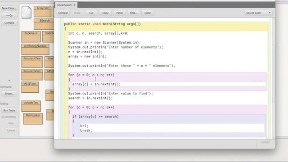Click the Share... button
Screen dimensions: 288x162
tap(9, 94)
